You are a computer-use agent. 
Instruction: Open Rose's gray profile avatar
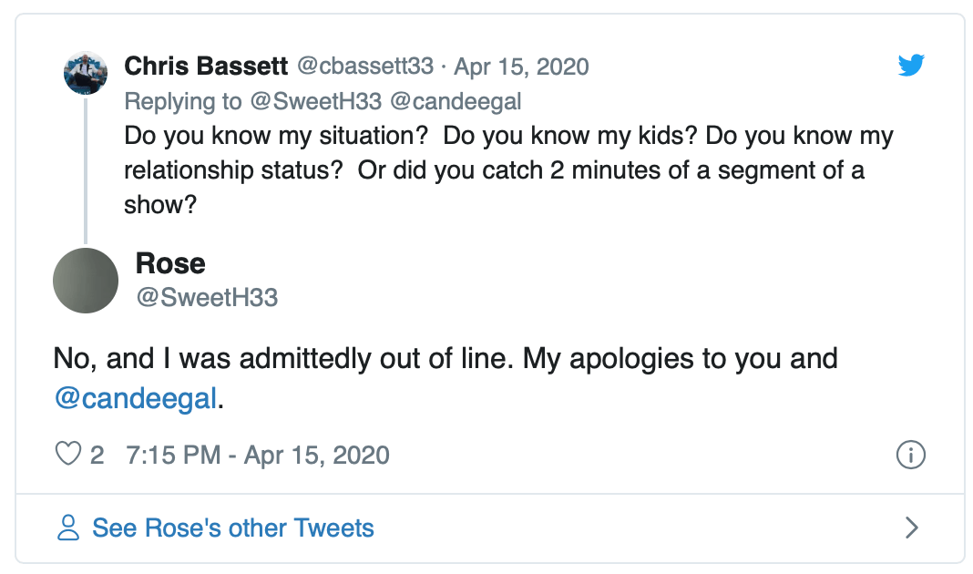(87, 280)
